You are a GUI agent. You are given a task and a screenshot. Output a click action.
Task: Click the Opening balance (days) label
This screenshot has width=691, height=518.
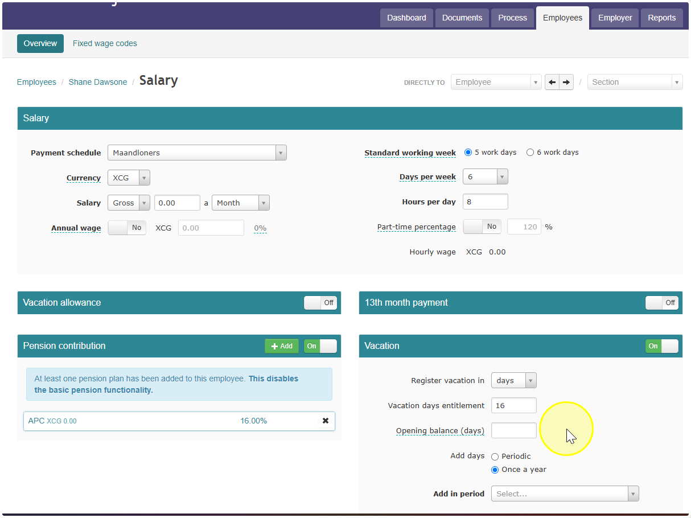click(440, 431)
